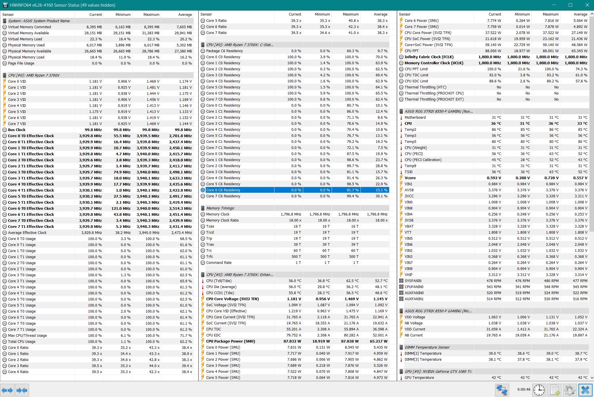
Task: Open the remote monitoring network icon
Action: tap(502, 390)
